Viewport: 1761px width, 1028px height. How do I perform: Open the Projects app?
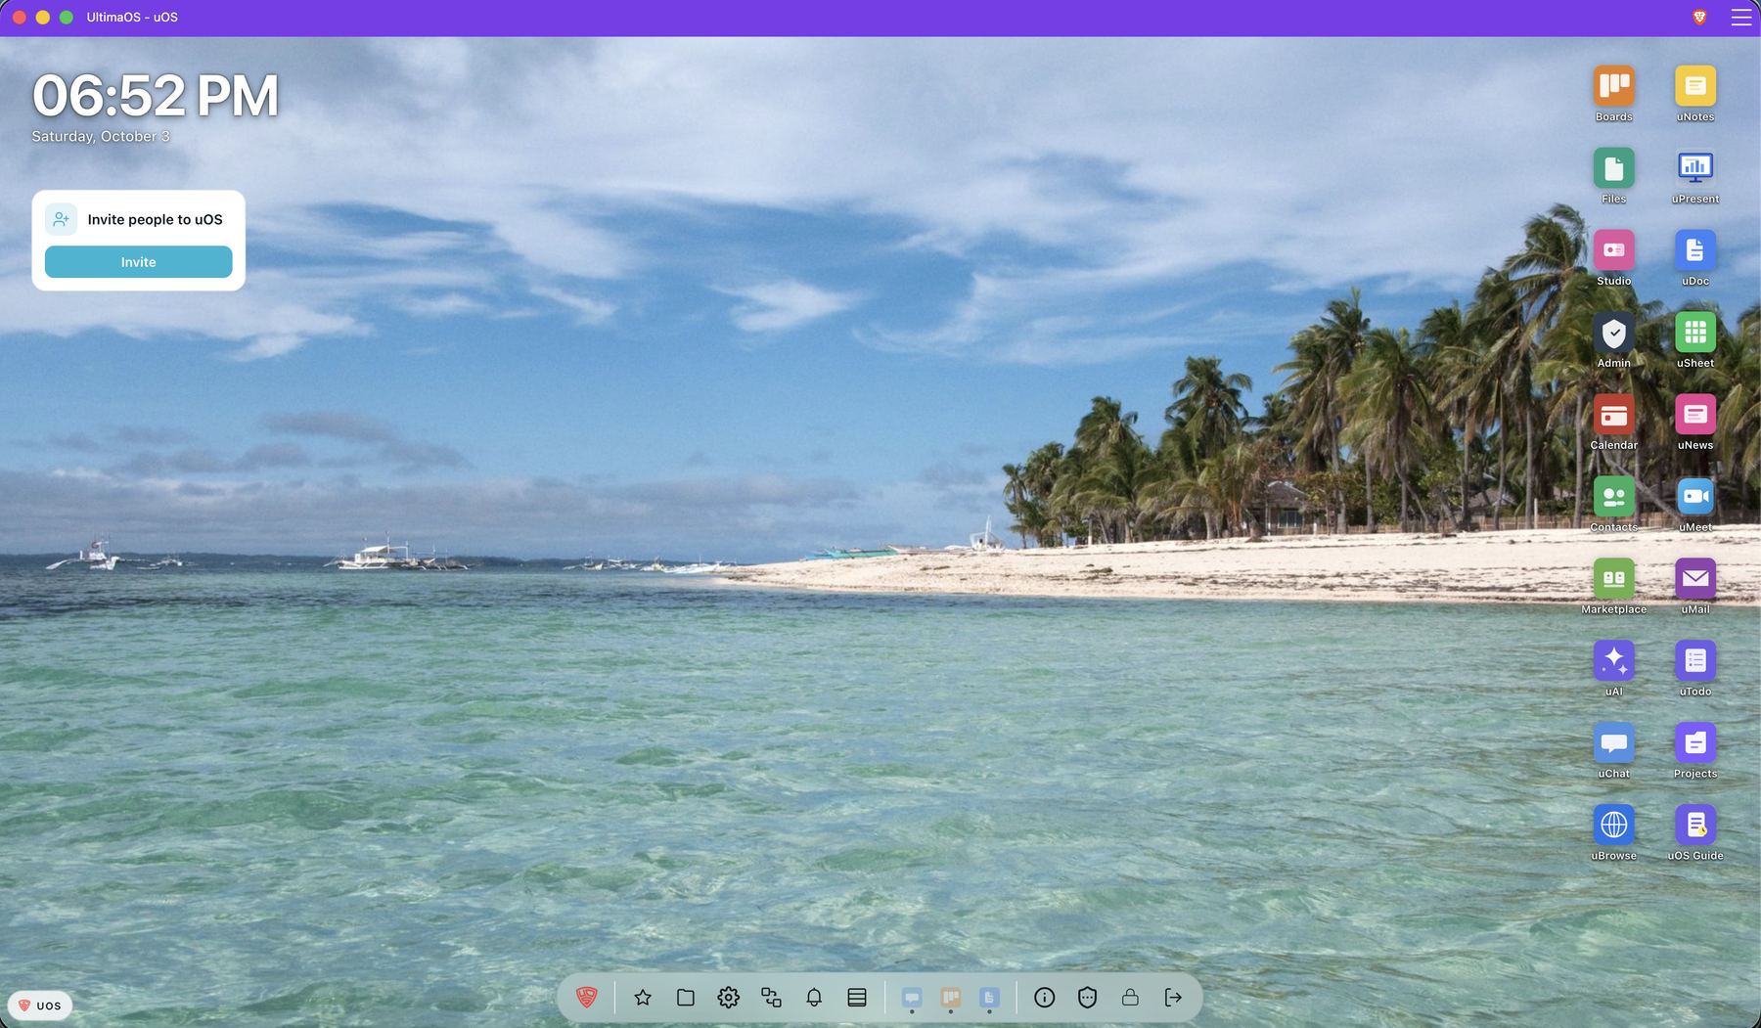coord(1694,743)
